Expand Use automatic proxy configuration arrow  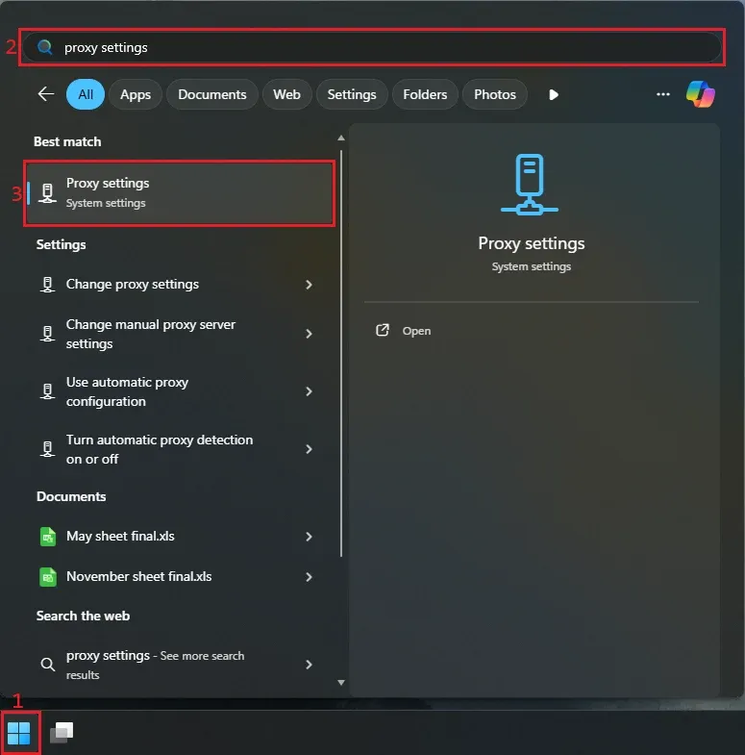[x=309, y=391]
